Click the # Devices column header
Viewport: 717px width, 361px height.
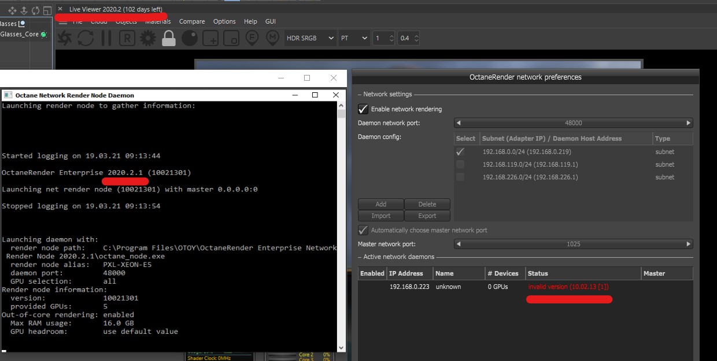click(x=505, y=273)
